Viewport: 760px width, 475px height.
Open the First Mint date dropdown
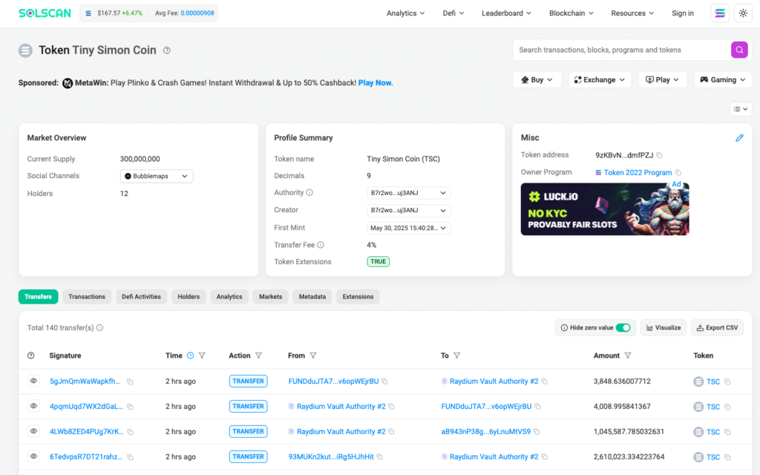coord(409,228)
